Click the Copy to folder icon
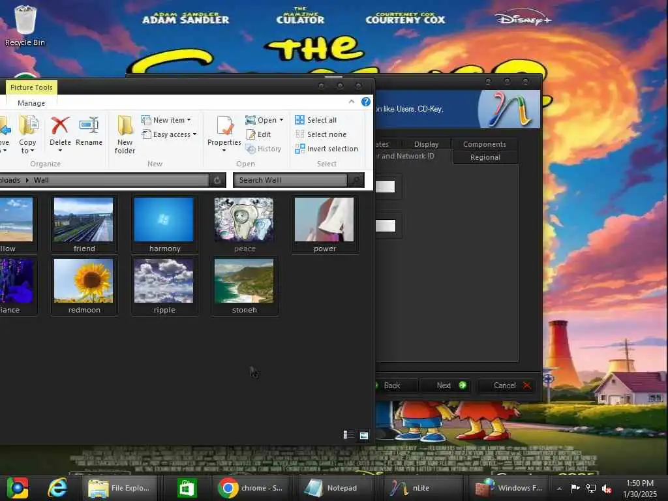668x501 pixels. [28, 126]
